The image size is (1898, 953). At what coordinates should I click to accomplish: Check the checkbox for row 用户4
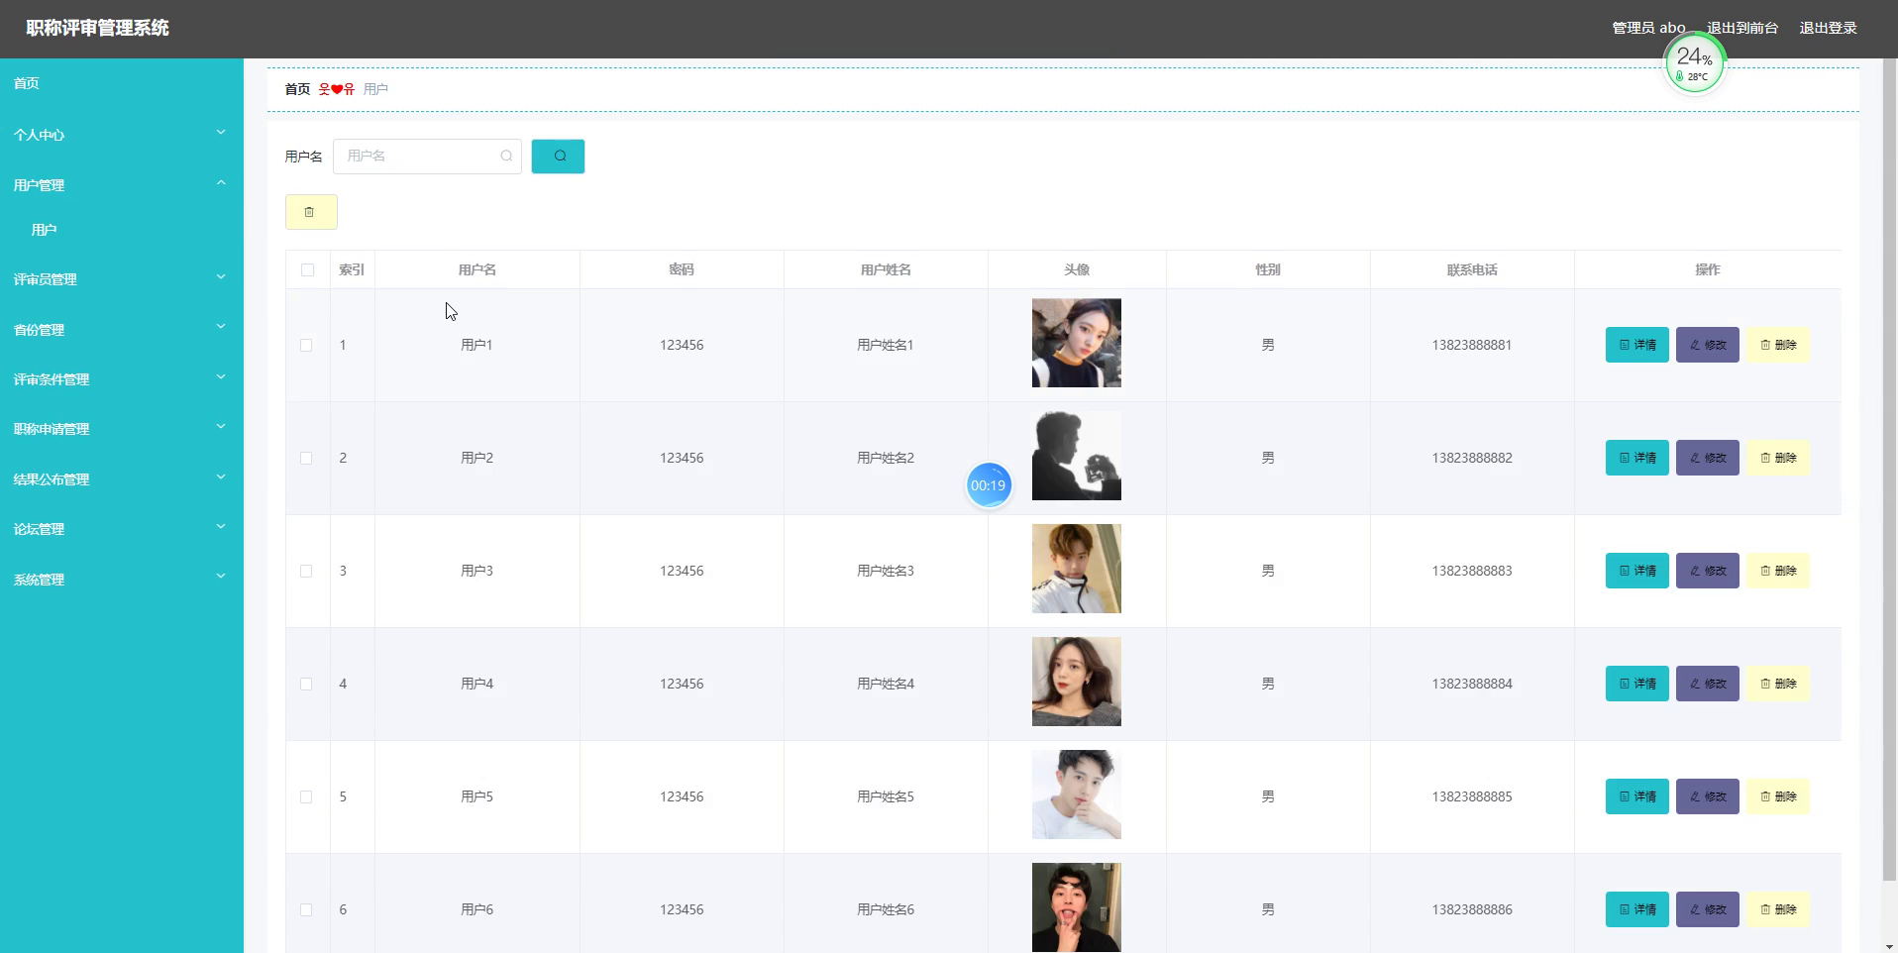(306, 685)
